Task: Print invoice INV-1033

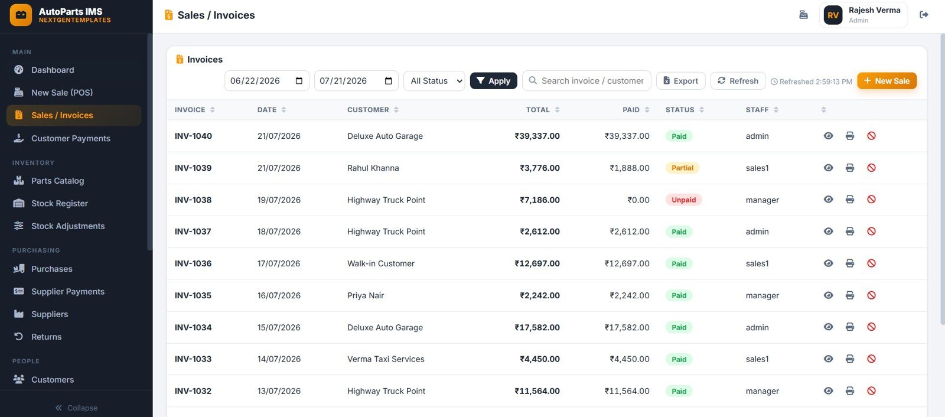Action: click(x=850, y=359)
